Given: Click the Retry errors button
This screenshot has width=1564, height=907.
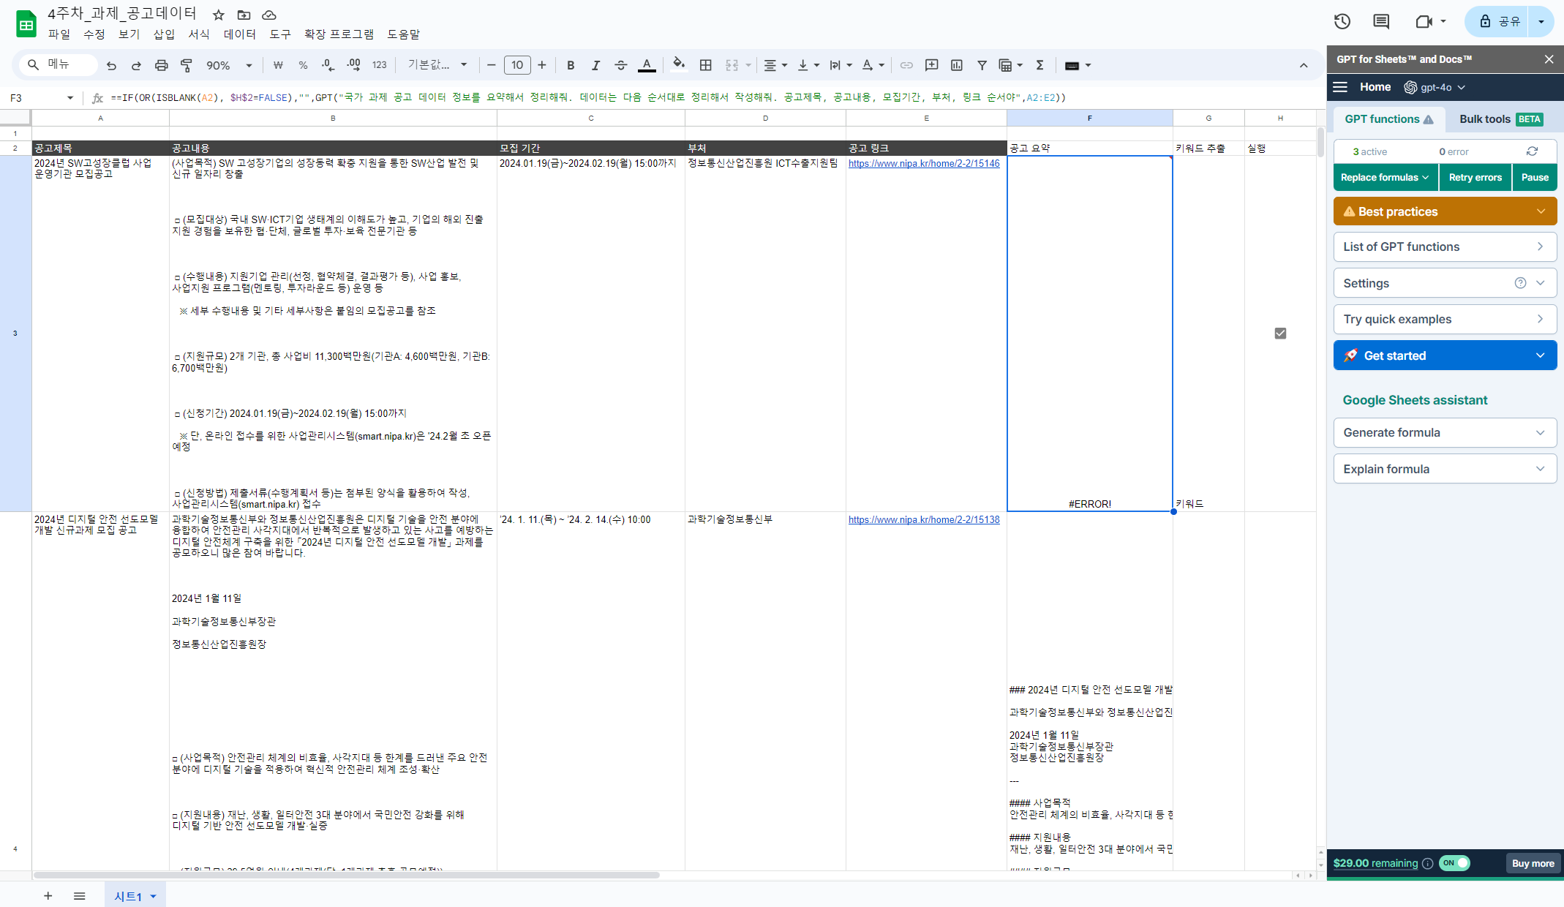Looking at the screenshot, I should [1475, 177].
